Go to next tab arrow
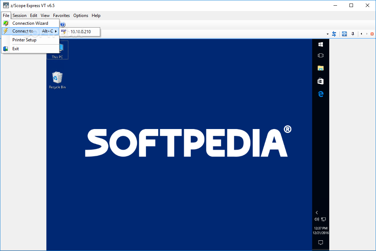Viewport: 376px width, 251px height. point(367,34)
